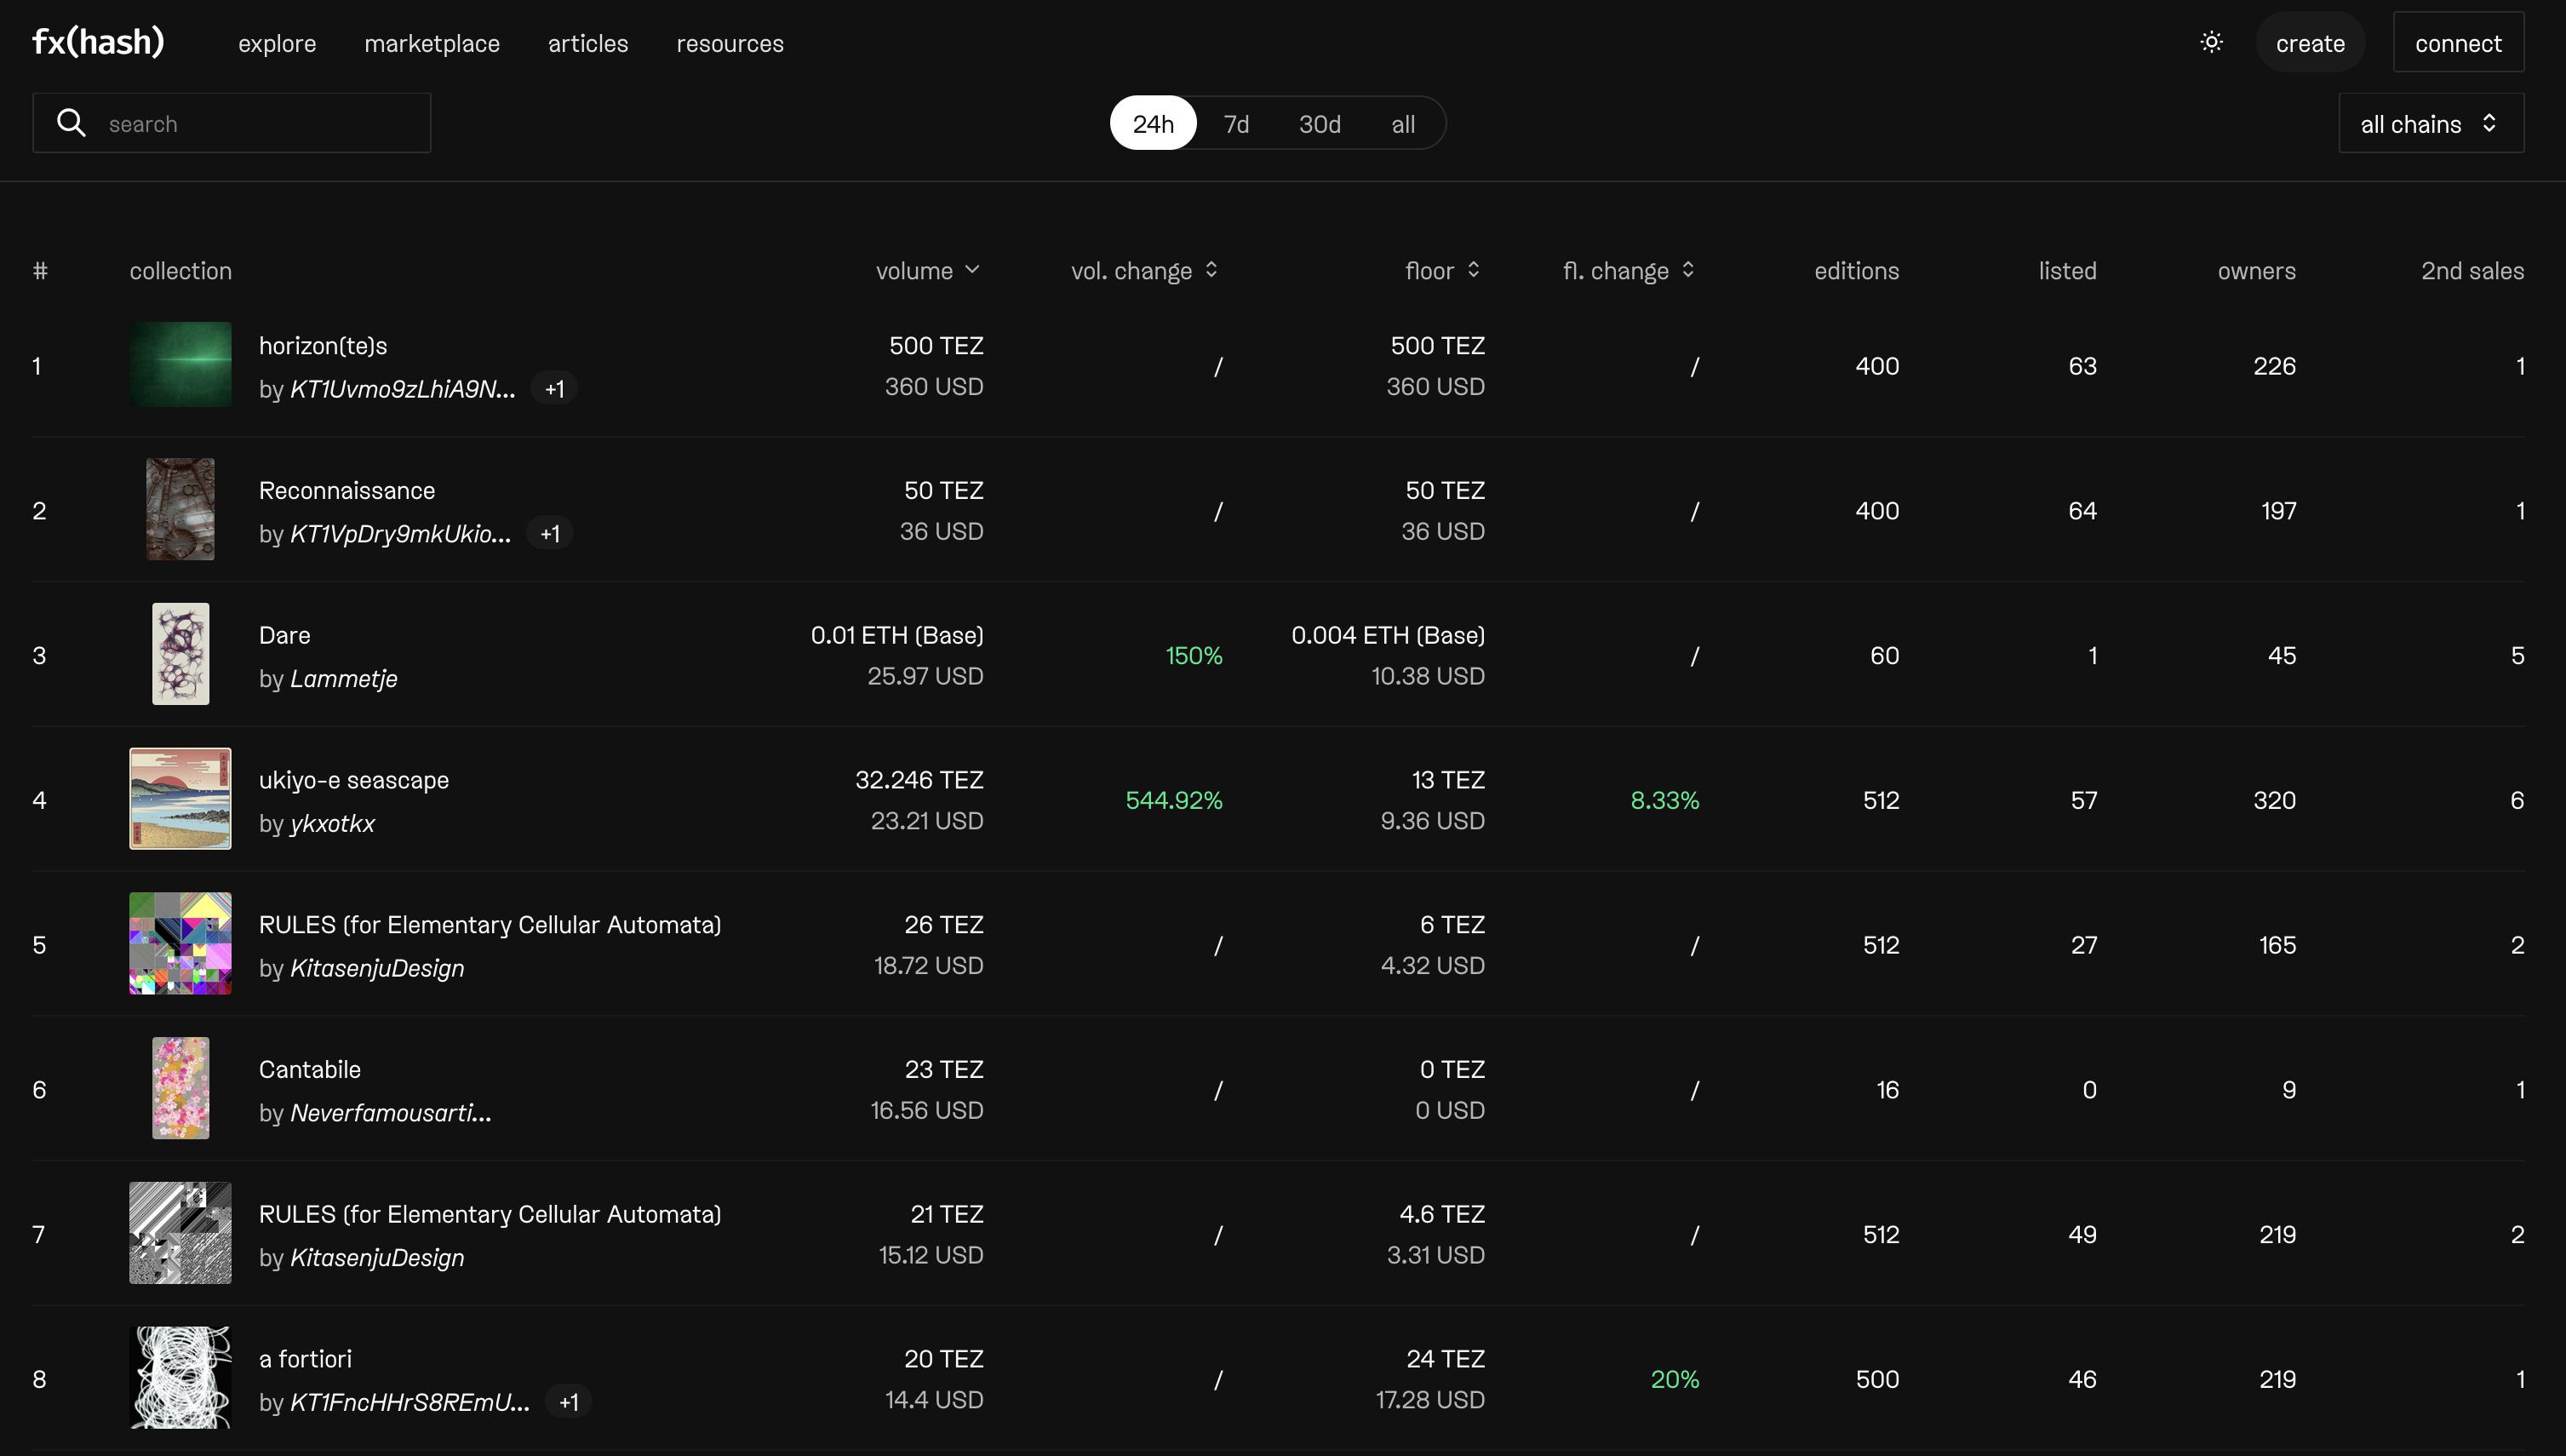Image resolution: width=2566 pixels, height=1456 pixels.
Task: Click the create button
Action: (2309, 41)
